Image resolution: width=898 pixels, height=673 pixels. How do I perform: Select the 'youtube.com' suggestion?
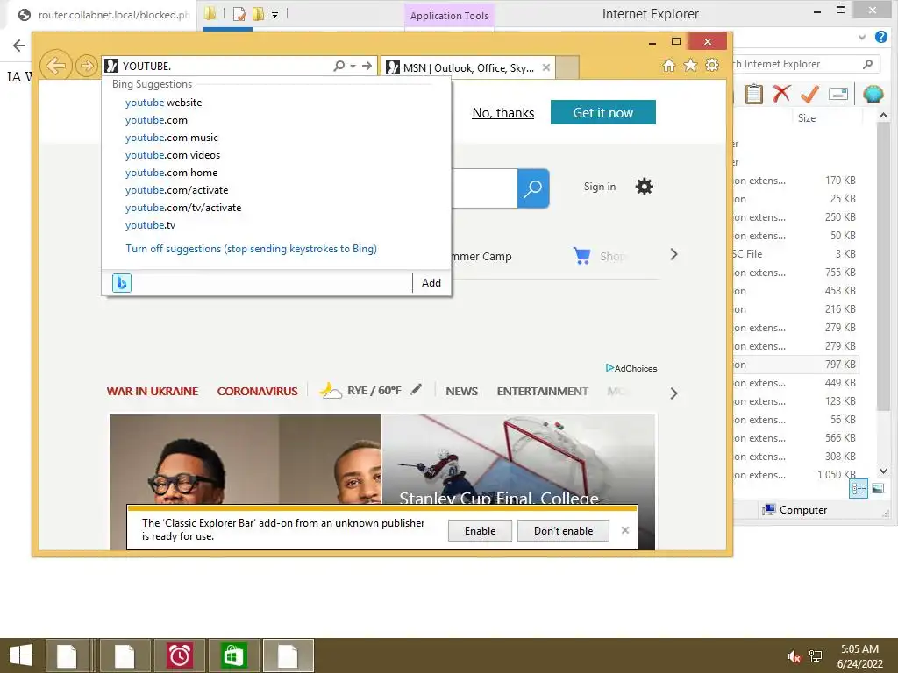click(x=156, y=120)
